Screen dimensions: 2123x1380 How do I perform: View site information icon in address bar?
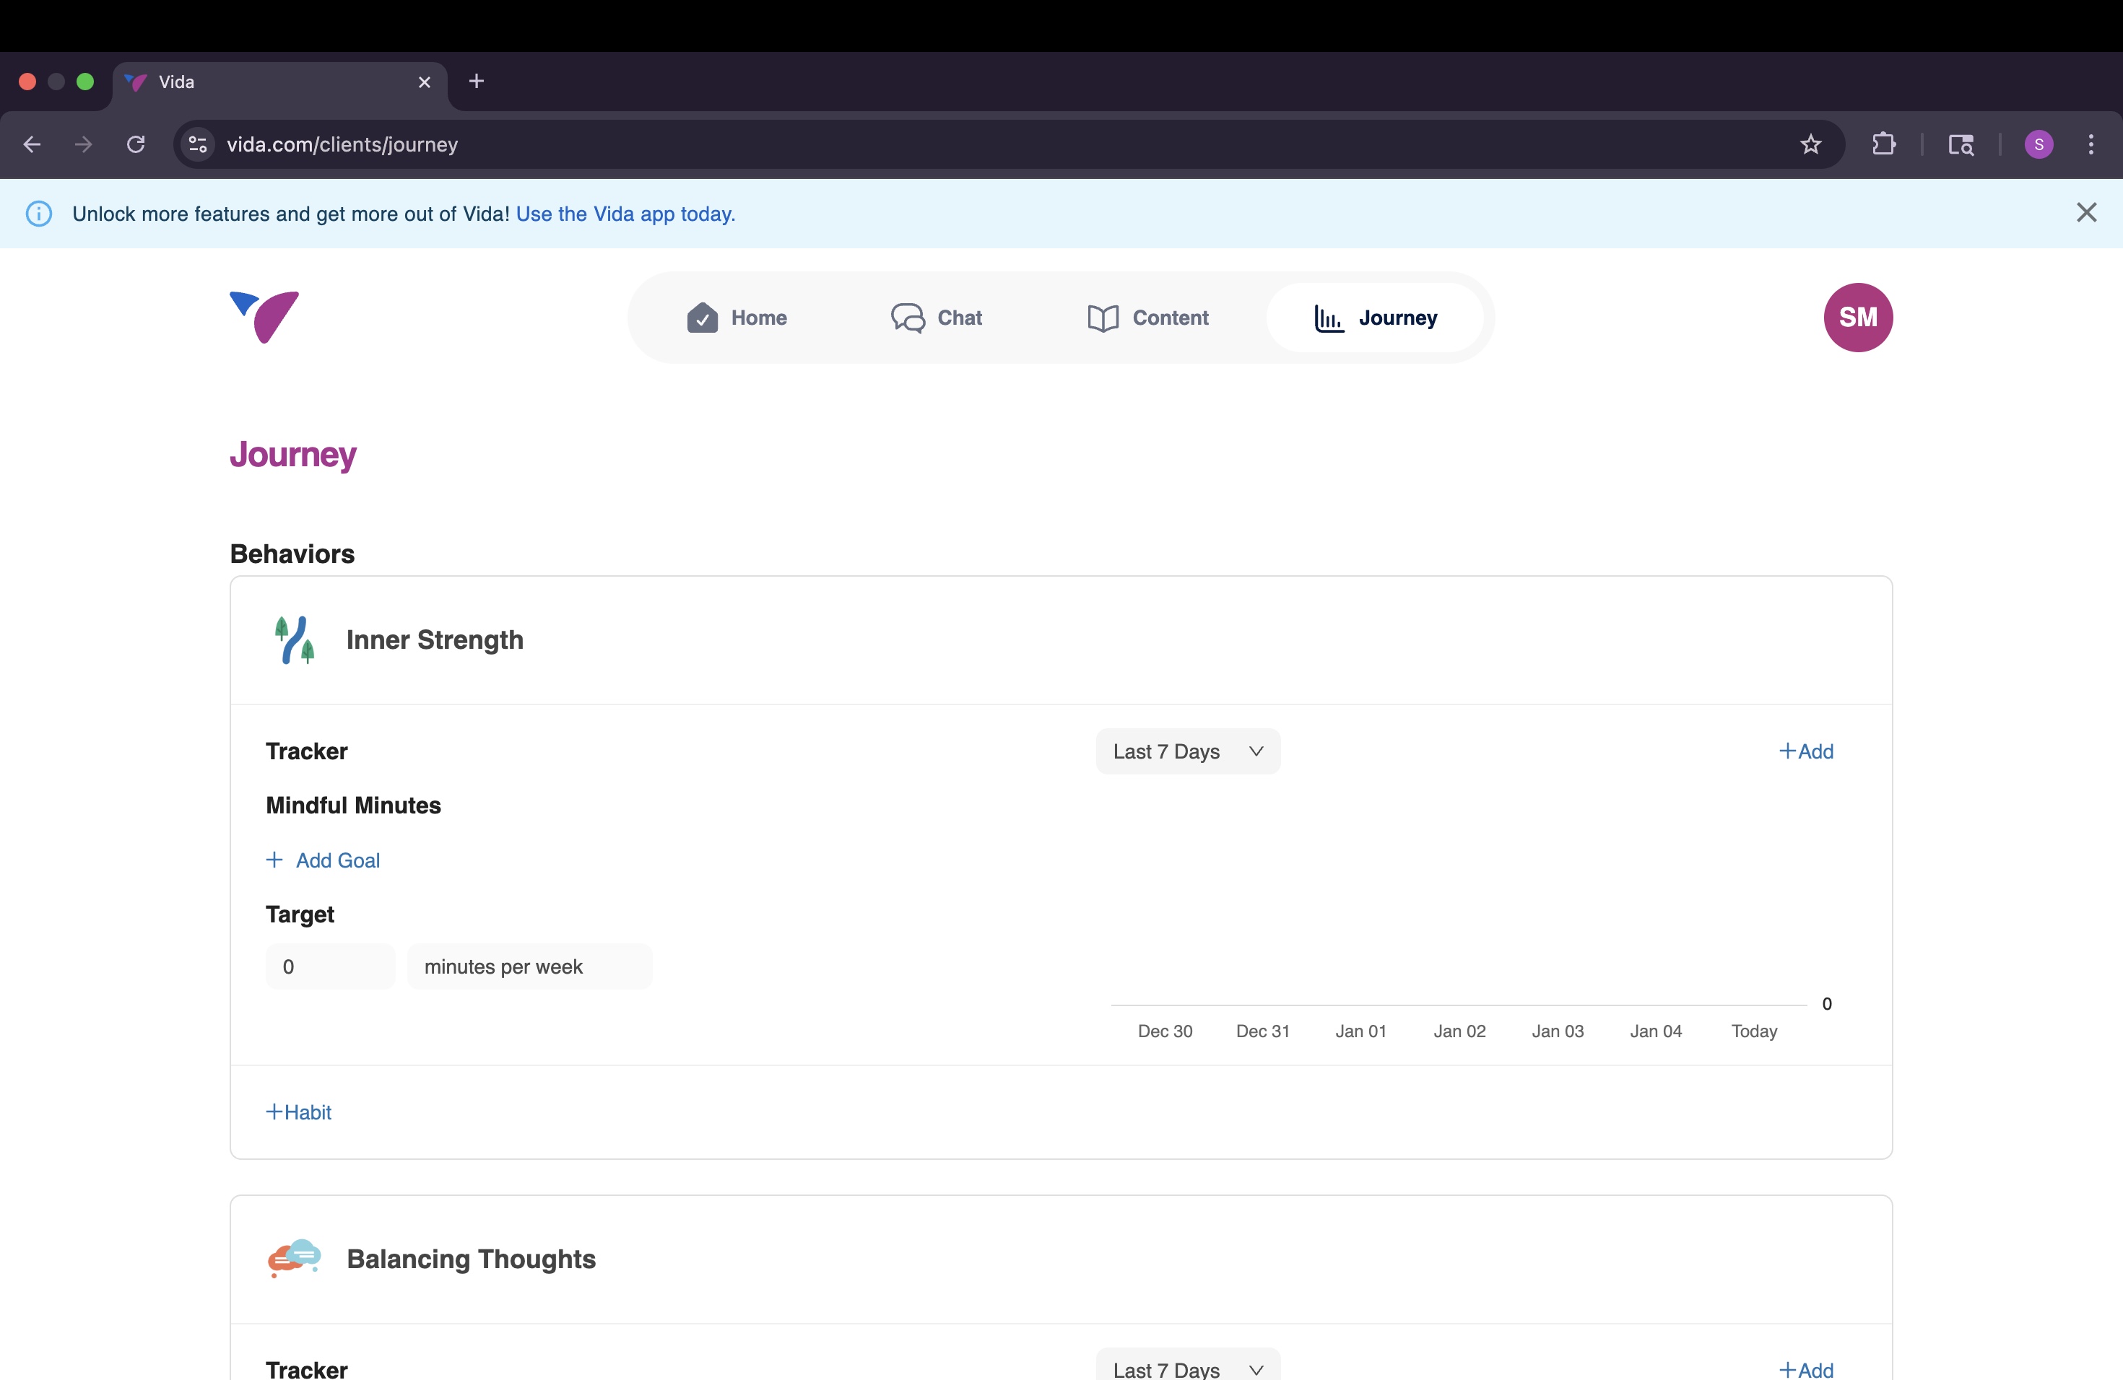point(198,144)
